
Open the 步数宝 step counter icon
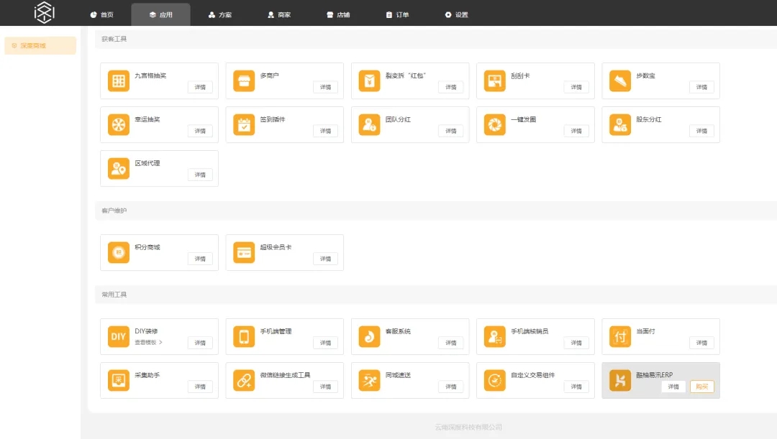619,80
